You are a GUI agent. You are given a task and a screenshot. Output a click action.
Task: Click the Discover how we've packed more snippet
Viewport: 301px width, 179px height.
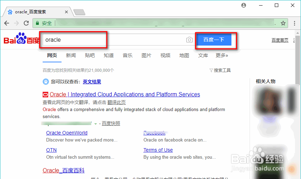[x=81, y=140]
